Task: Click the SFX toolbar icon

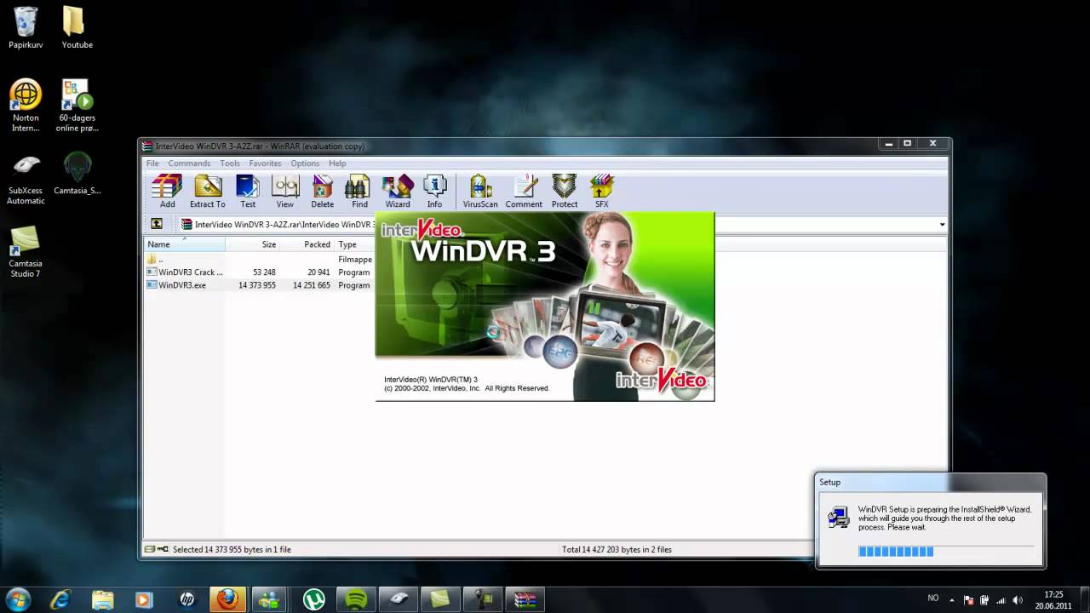Action: [x=601, y=192]
